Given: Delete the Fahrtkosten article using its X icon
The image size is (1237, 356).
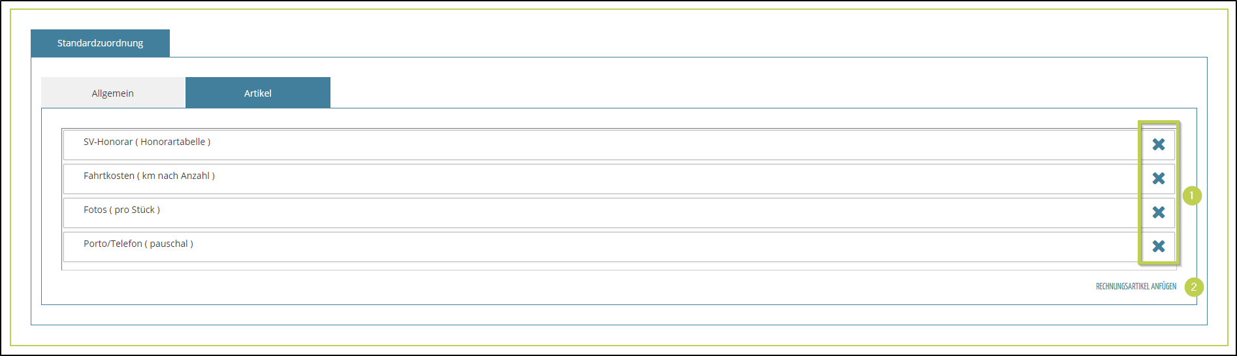Looking at the screenshot, I should [x=1158, y=178].
